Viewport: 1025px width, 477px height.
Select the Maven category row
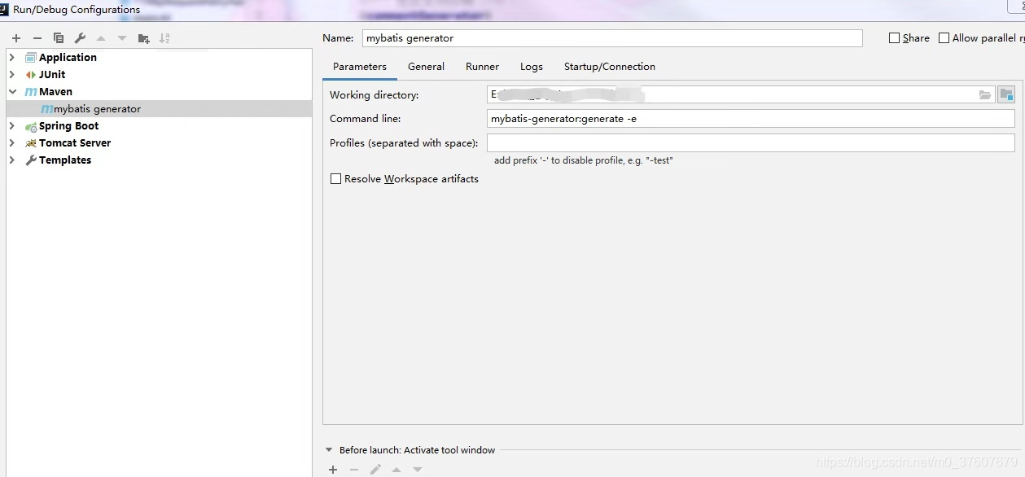[x=159, y=92]
